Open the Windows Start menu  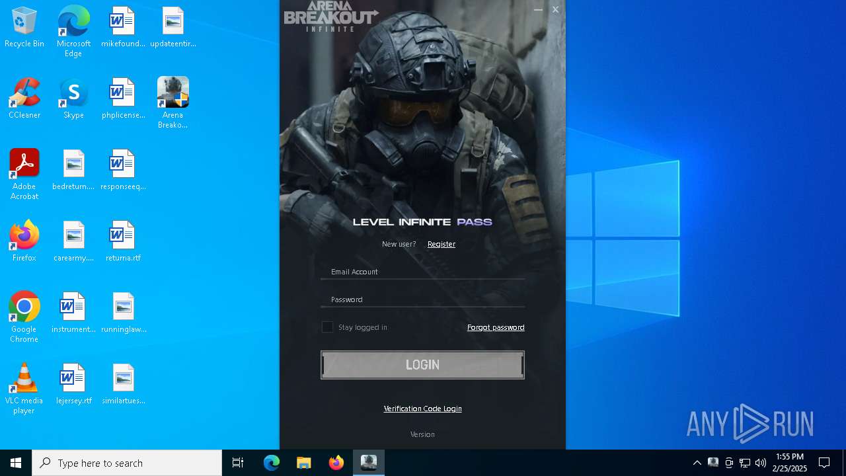click(x=16, y=463)
